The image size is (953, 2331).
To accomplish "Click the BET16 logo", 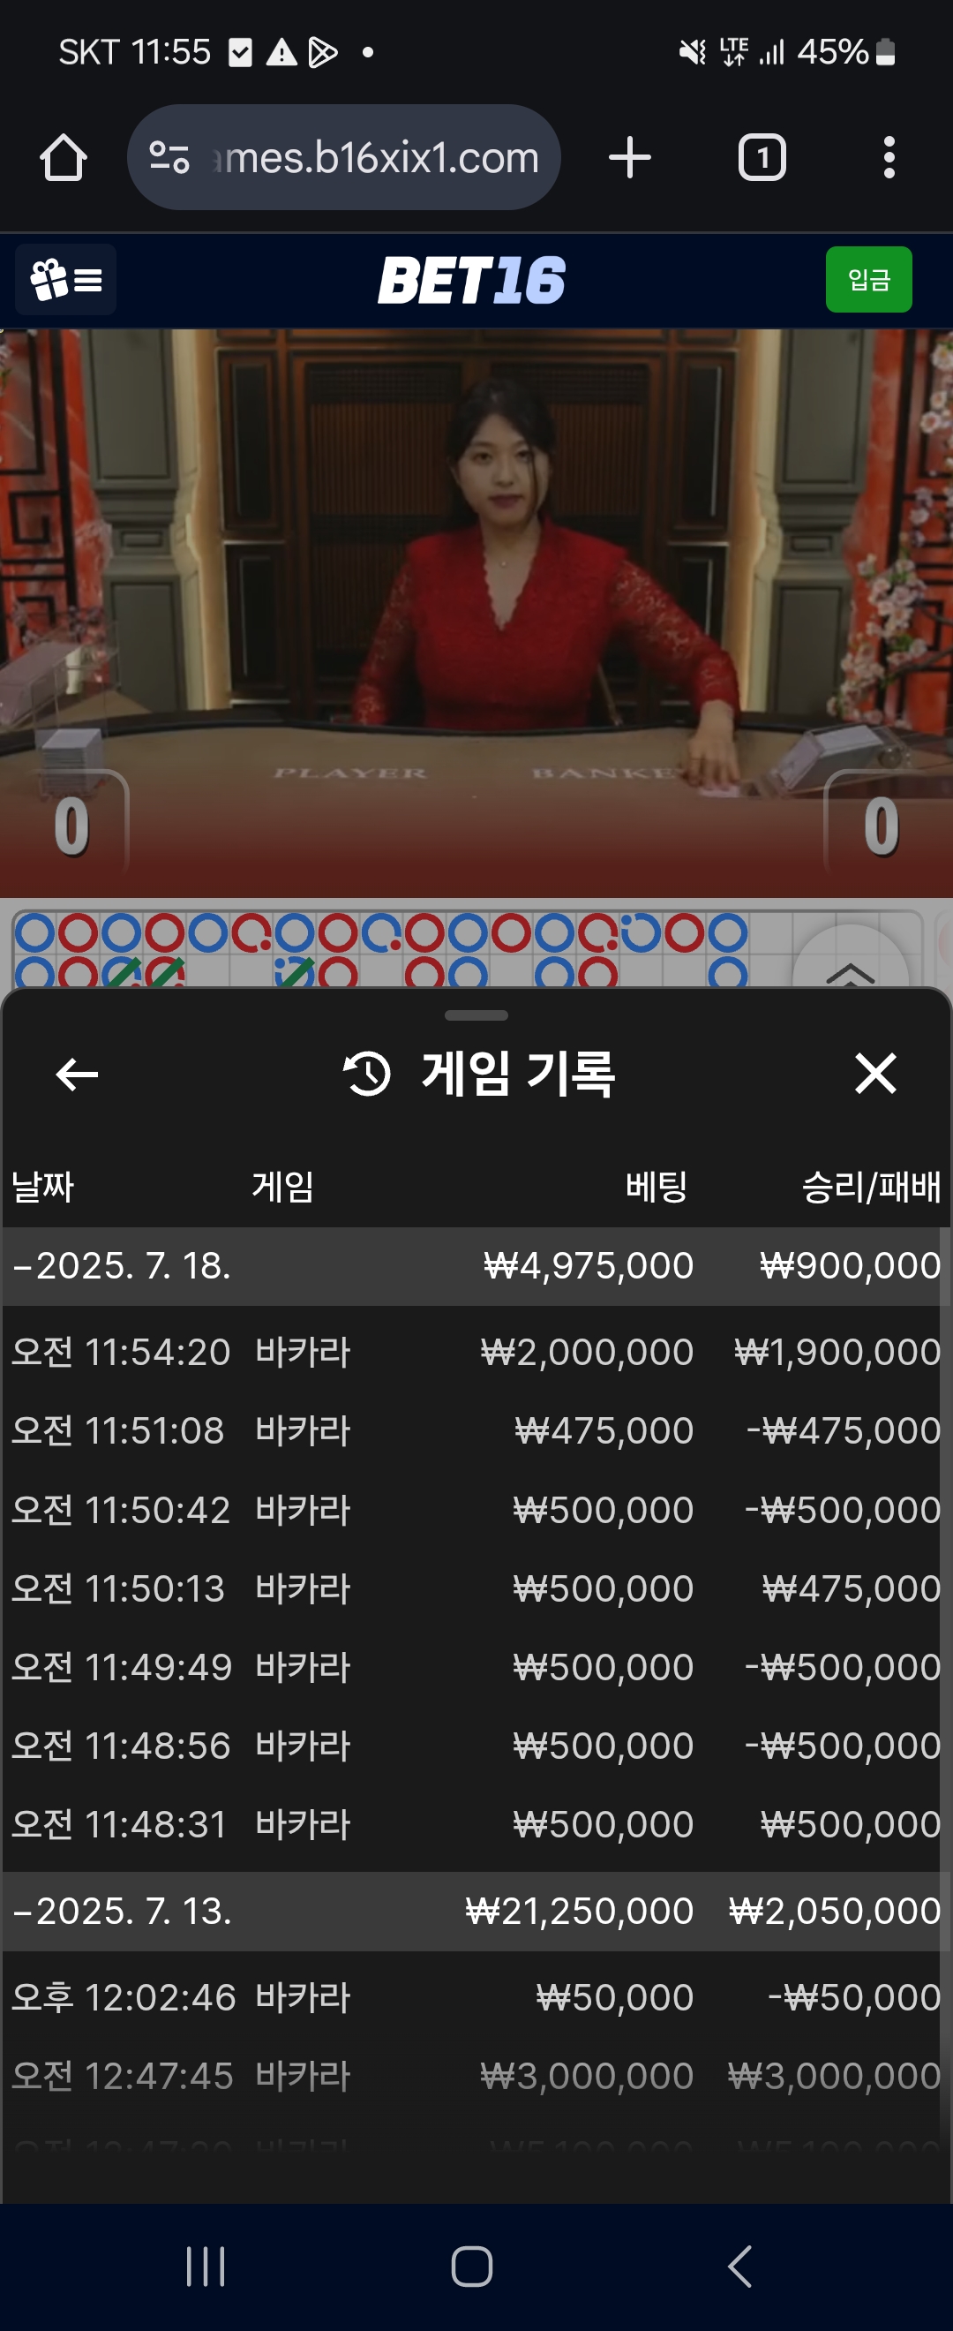I will click(x=471, y=281).
